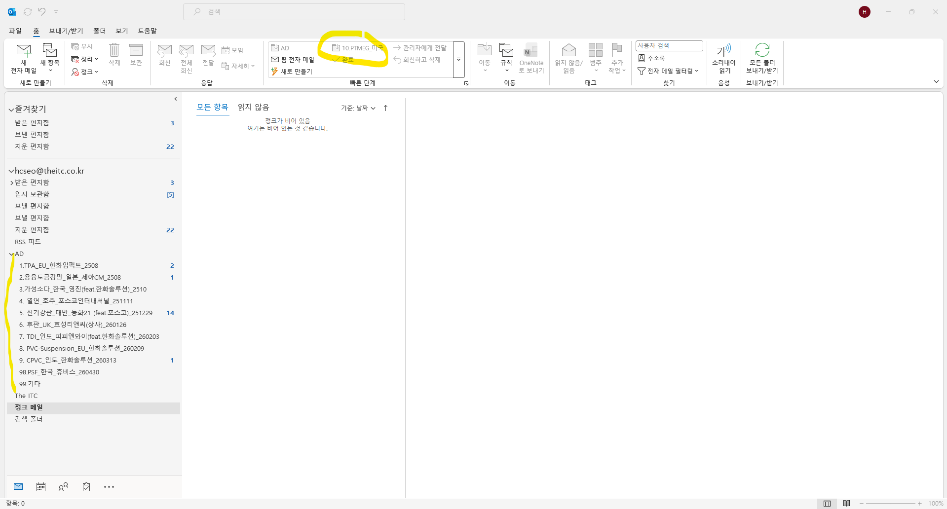Expand the 전자 메일 필터링 dropdown
This screenshot has height=509, width=947.
coord(669,71)
